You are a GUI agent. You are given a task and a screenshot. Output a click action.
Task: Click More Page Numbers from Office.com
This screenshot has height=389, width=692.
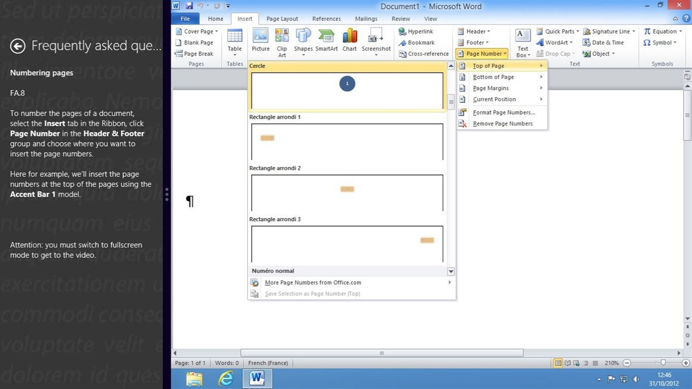(313, 282)
